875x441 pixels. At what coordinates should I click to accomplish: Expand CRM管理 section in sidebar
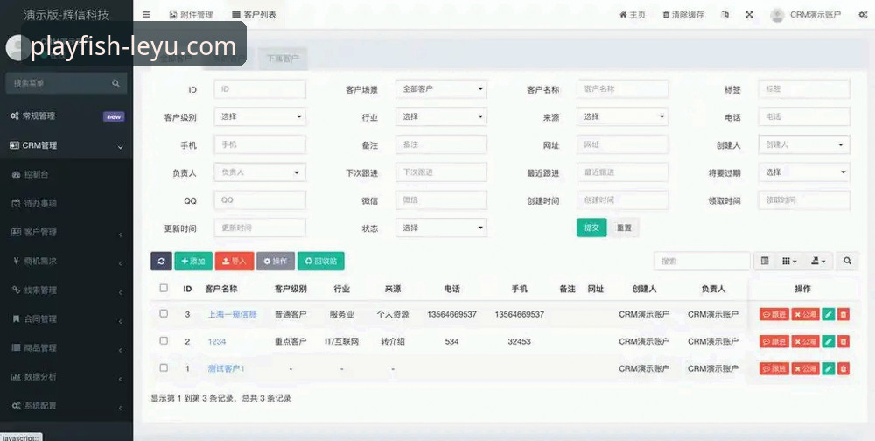point(66,146)
